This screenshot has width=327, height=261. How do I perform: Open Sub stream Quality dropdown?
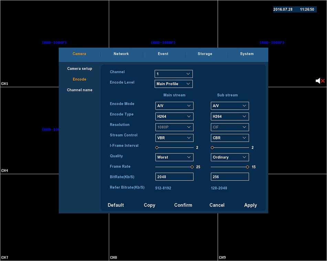[x=230, y=157]
